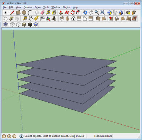The width and height of the screenshot is (142, 140).
Task: Pick the Line pencil tool
Action: point(12,12)
